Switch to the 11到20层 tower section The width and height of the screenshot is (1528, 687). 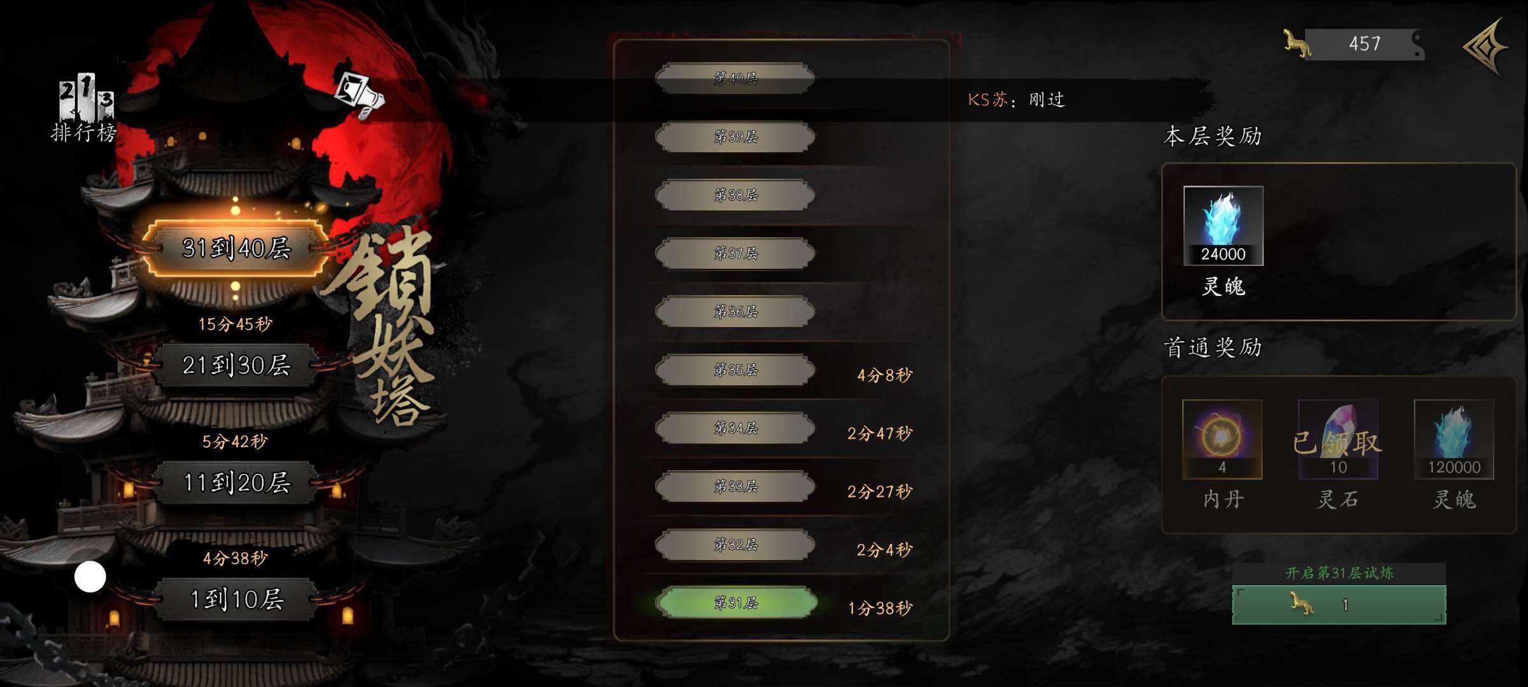(236, 482)
